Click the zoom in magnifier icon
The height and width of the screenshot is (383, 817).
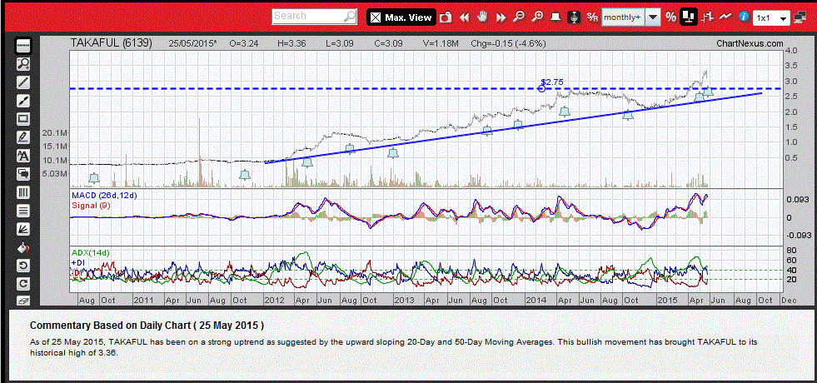537,17
